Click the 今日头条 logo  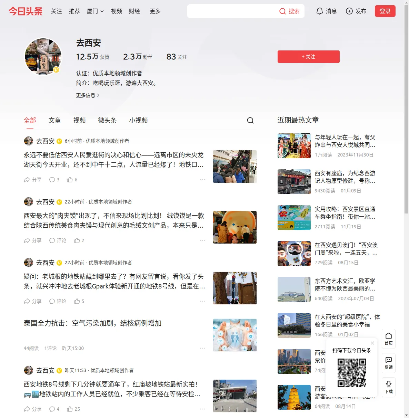click(x=26, y=11)
